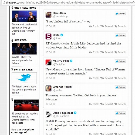Open the @aterkel handle link

coord(58,90)
